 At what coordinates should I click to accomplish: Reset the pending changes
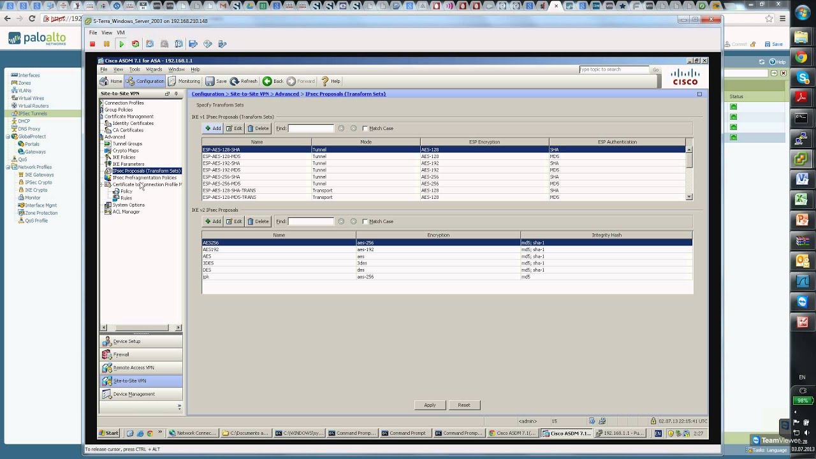[463, 405]
